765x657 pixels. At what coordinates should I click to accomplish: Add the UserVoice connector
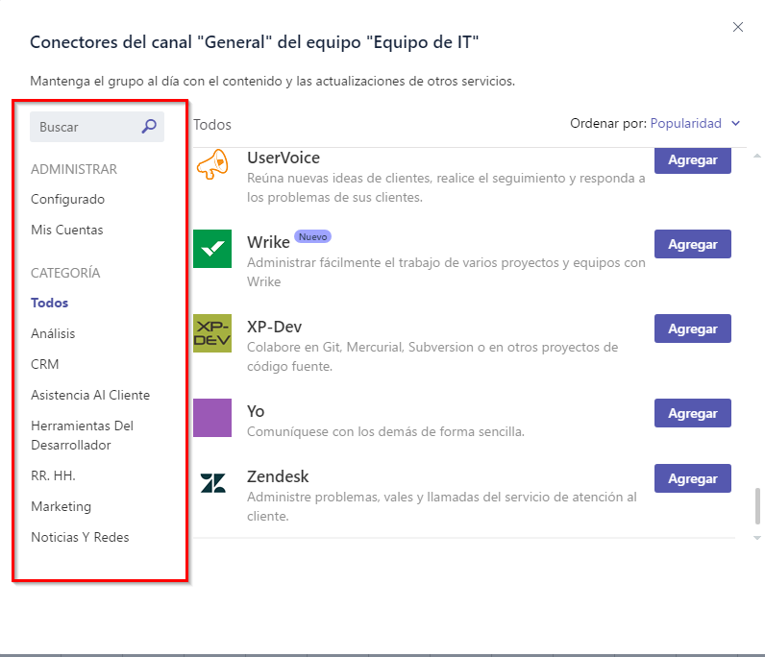[x=692, y=160]
